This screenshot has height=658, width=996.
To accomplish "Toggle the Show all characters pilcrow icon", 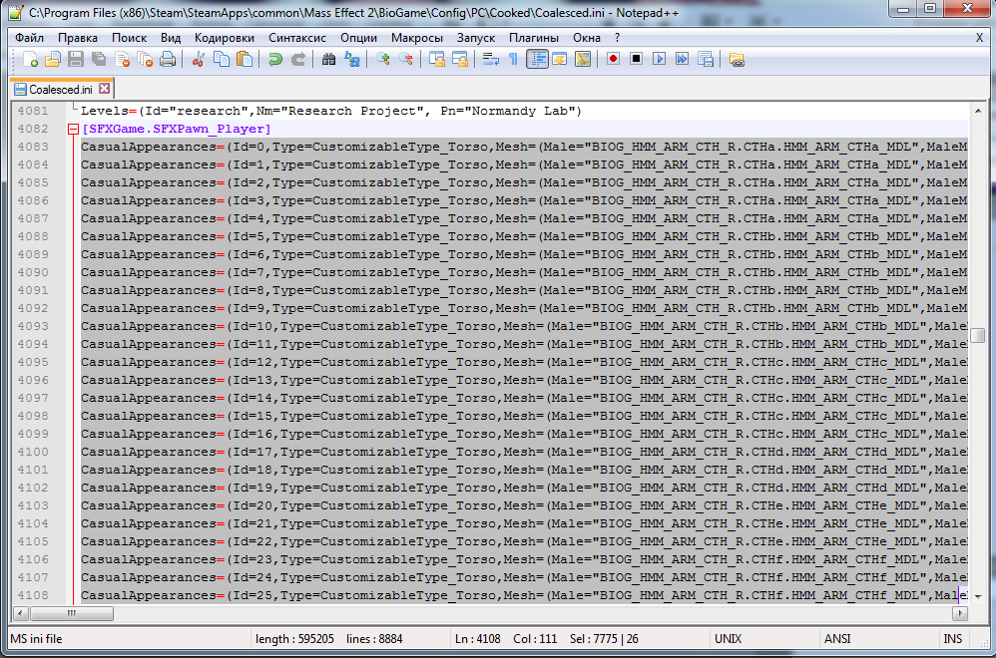I will pos(513,60).
